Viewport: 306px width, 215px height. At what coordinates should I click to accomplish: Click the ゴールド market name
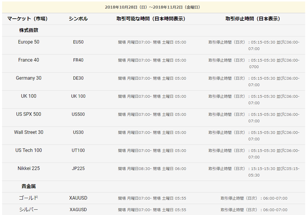coord(29,198)
